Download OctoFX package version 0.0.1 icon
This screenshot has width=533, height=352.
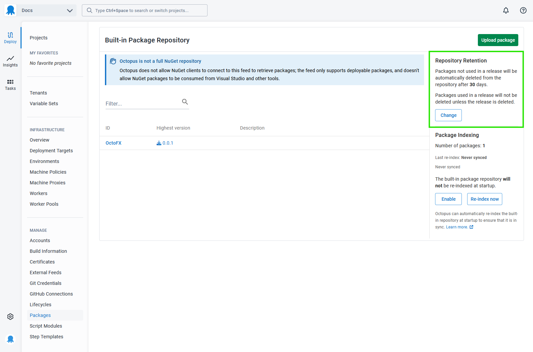click(159, 143)
